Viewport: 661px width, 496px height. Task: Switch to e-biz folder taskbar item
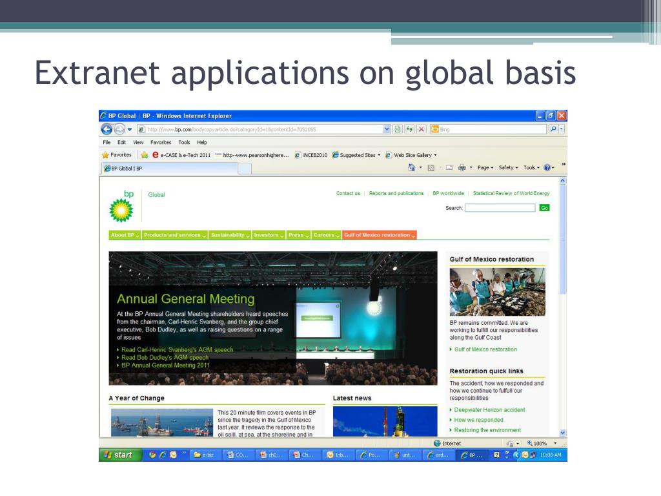(205, 455)
